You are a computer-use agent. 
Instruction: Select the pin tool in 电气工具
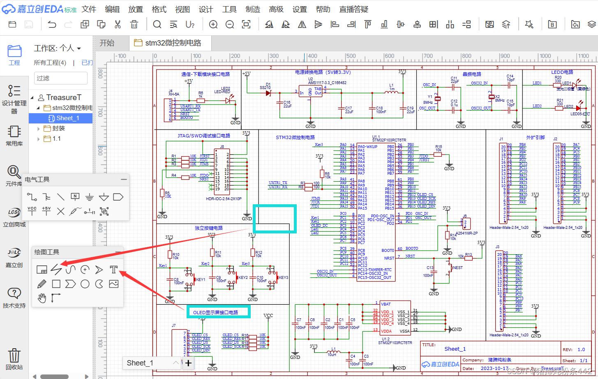point(90,211)
